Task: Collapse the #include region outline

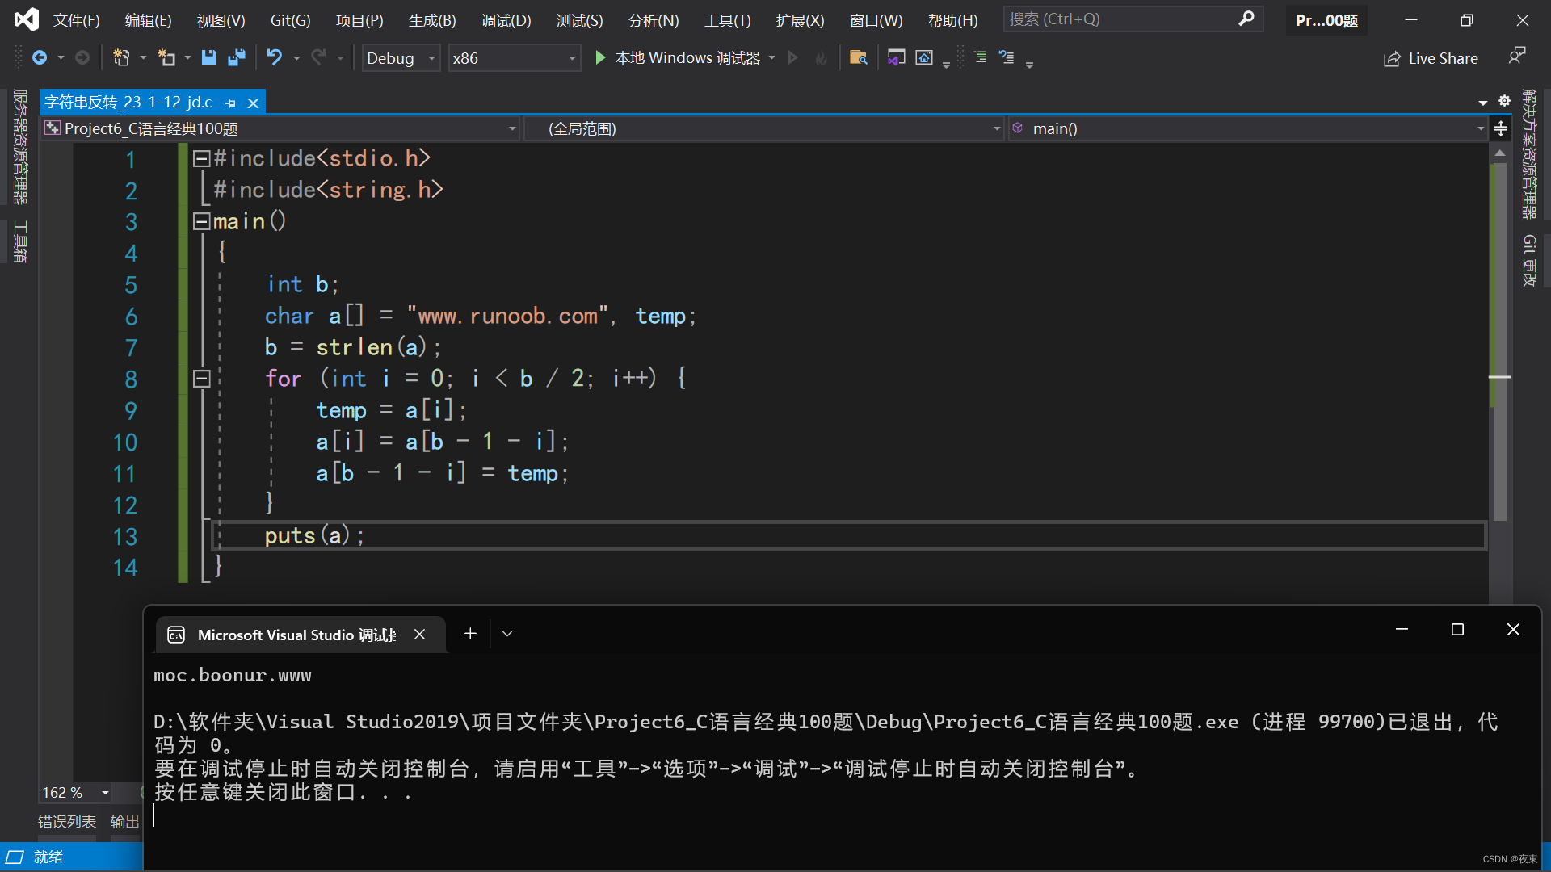Action: 201,158
